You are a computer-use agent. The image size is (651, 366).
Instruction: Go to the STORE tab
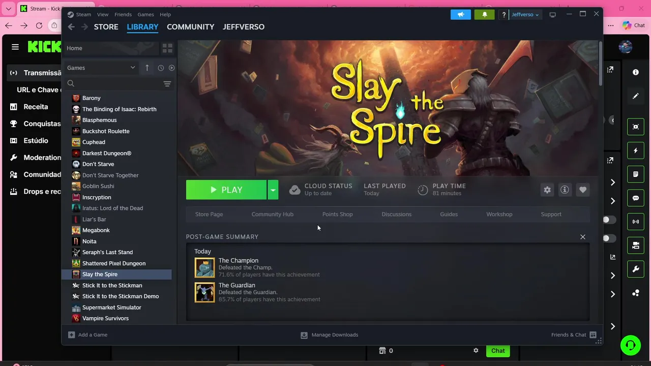point(106,27)
